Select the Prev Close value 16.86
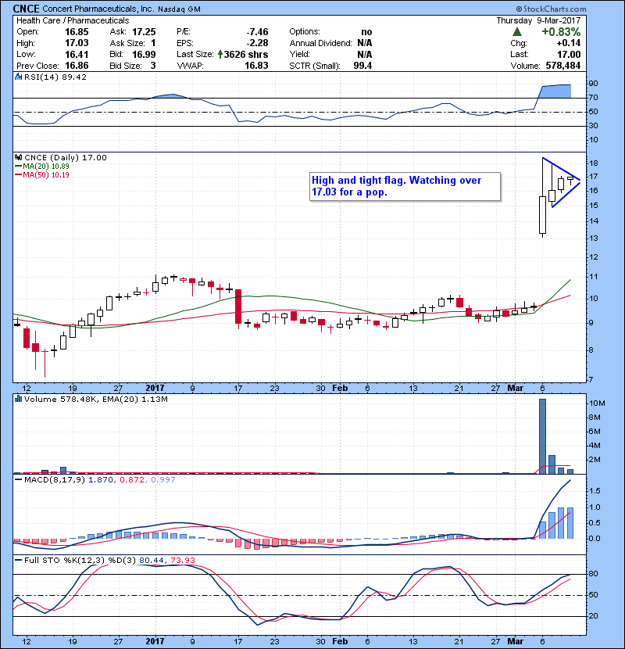 (x=77, y=66)
